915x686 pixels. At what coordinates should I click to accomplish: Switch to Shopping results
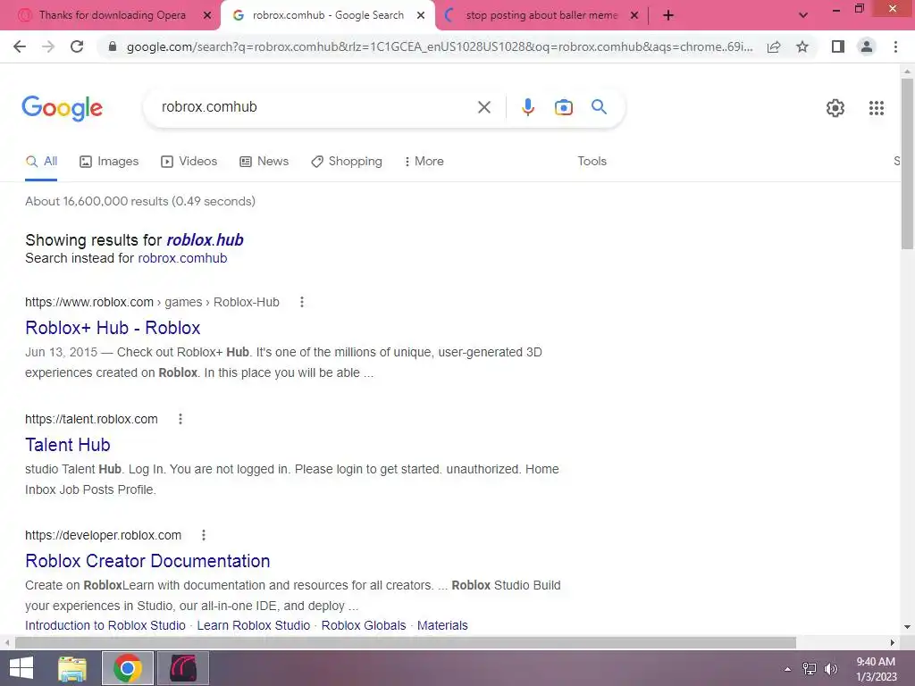tap(347, 162)
